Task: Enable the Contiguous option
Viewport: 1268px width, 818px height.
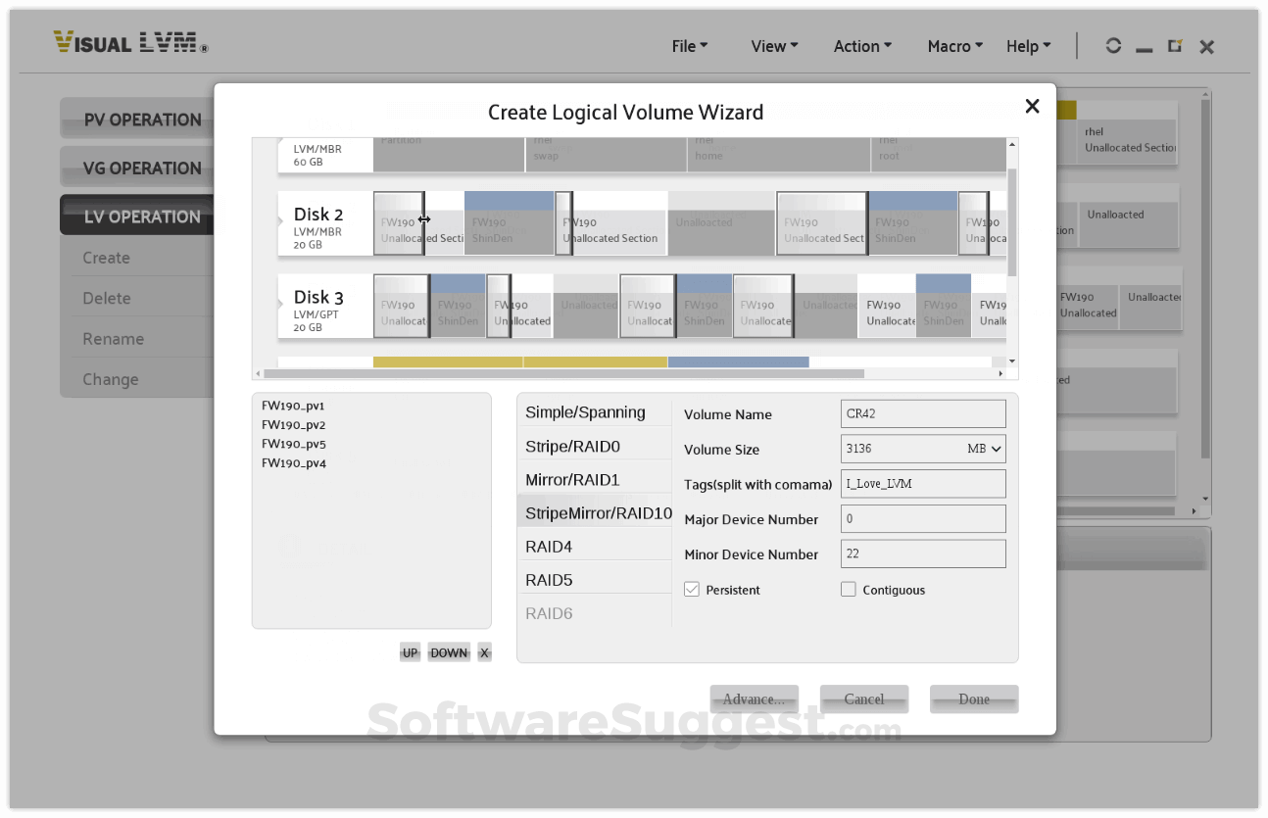Action: click(x=848, y=589)
